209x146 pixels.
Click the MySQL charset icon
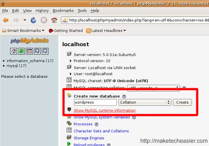click(x=69, y=80)
